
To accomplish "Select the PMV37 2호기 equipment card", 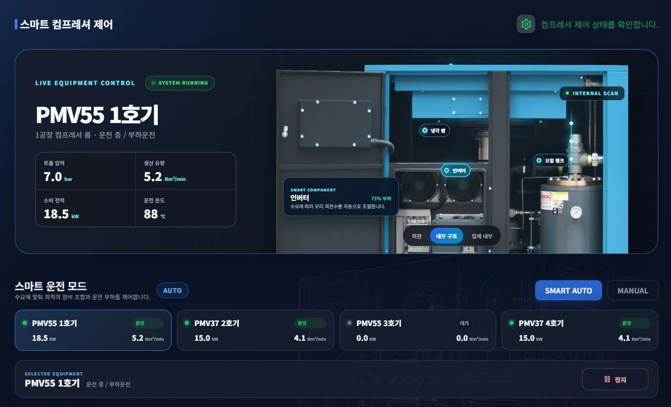I will (x=255, y=330).
